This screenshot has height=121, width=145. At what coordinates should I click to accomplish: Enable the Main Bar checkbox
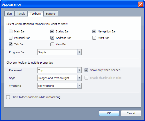point(11,31)
